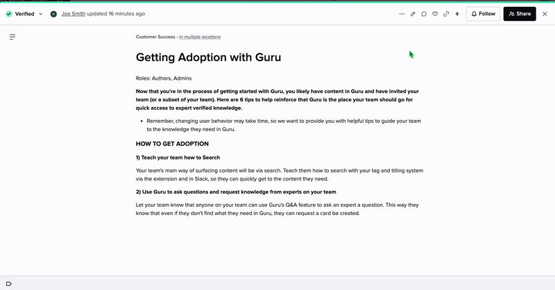Click paragraph starting 'Your team's main way'

point(280,175)
